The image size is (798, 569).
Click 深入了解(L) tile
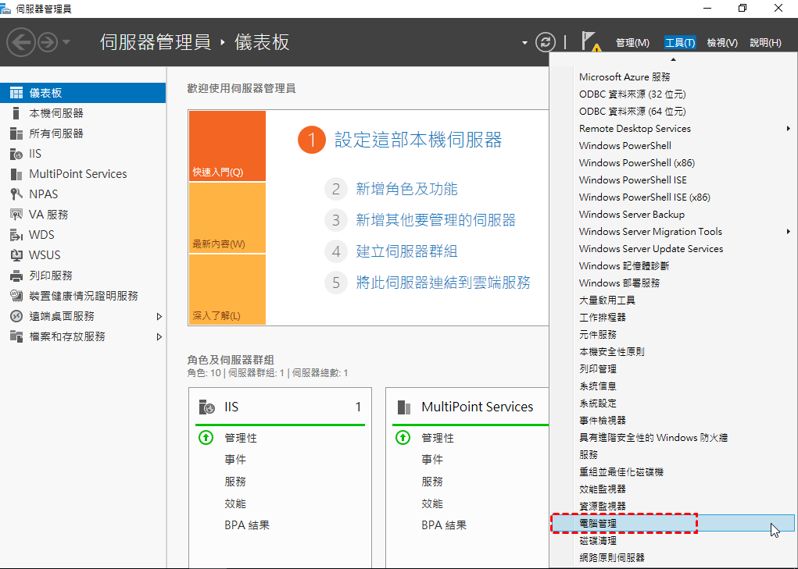pos(227,289)
